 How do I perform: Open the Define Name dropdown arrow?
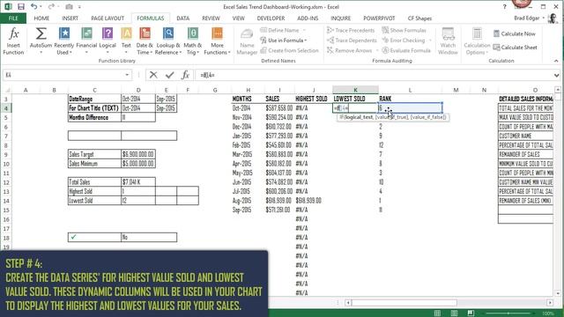pos(304,30)
